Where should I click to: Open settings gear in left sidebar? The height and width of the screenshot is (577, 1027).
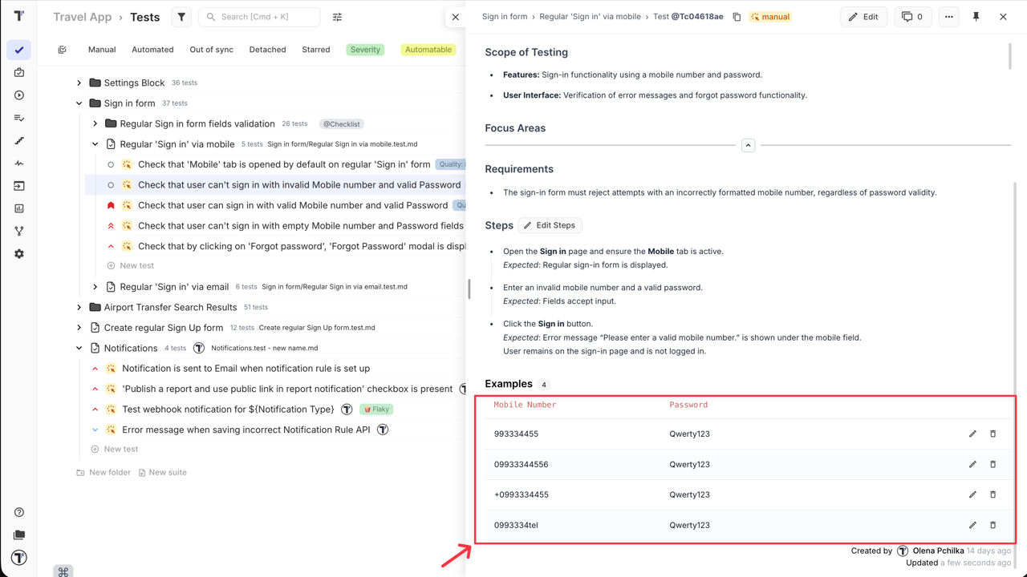tap(19, 254)
